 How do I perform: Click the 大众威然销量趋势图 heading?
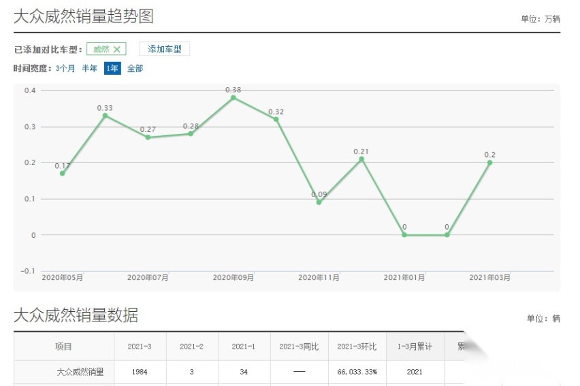(84, 16)
